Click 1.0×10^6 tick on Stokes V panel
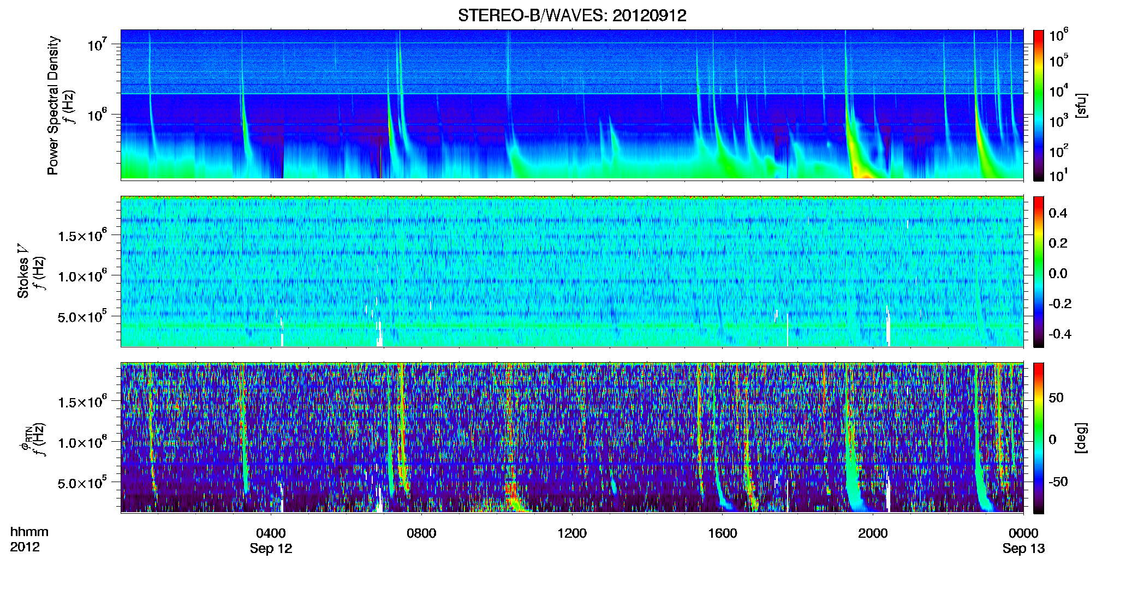 pyautogui.click(x=82, y=275)
